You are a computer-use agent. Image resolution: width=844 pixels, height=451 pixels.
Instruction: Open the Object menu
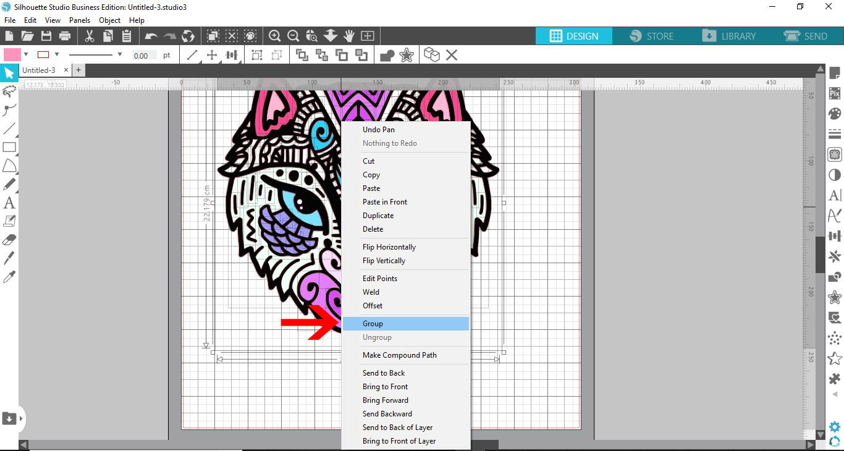coord(110,20)
